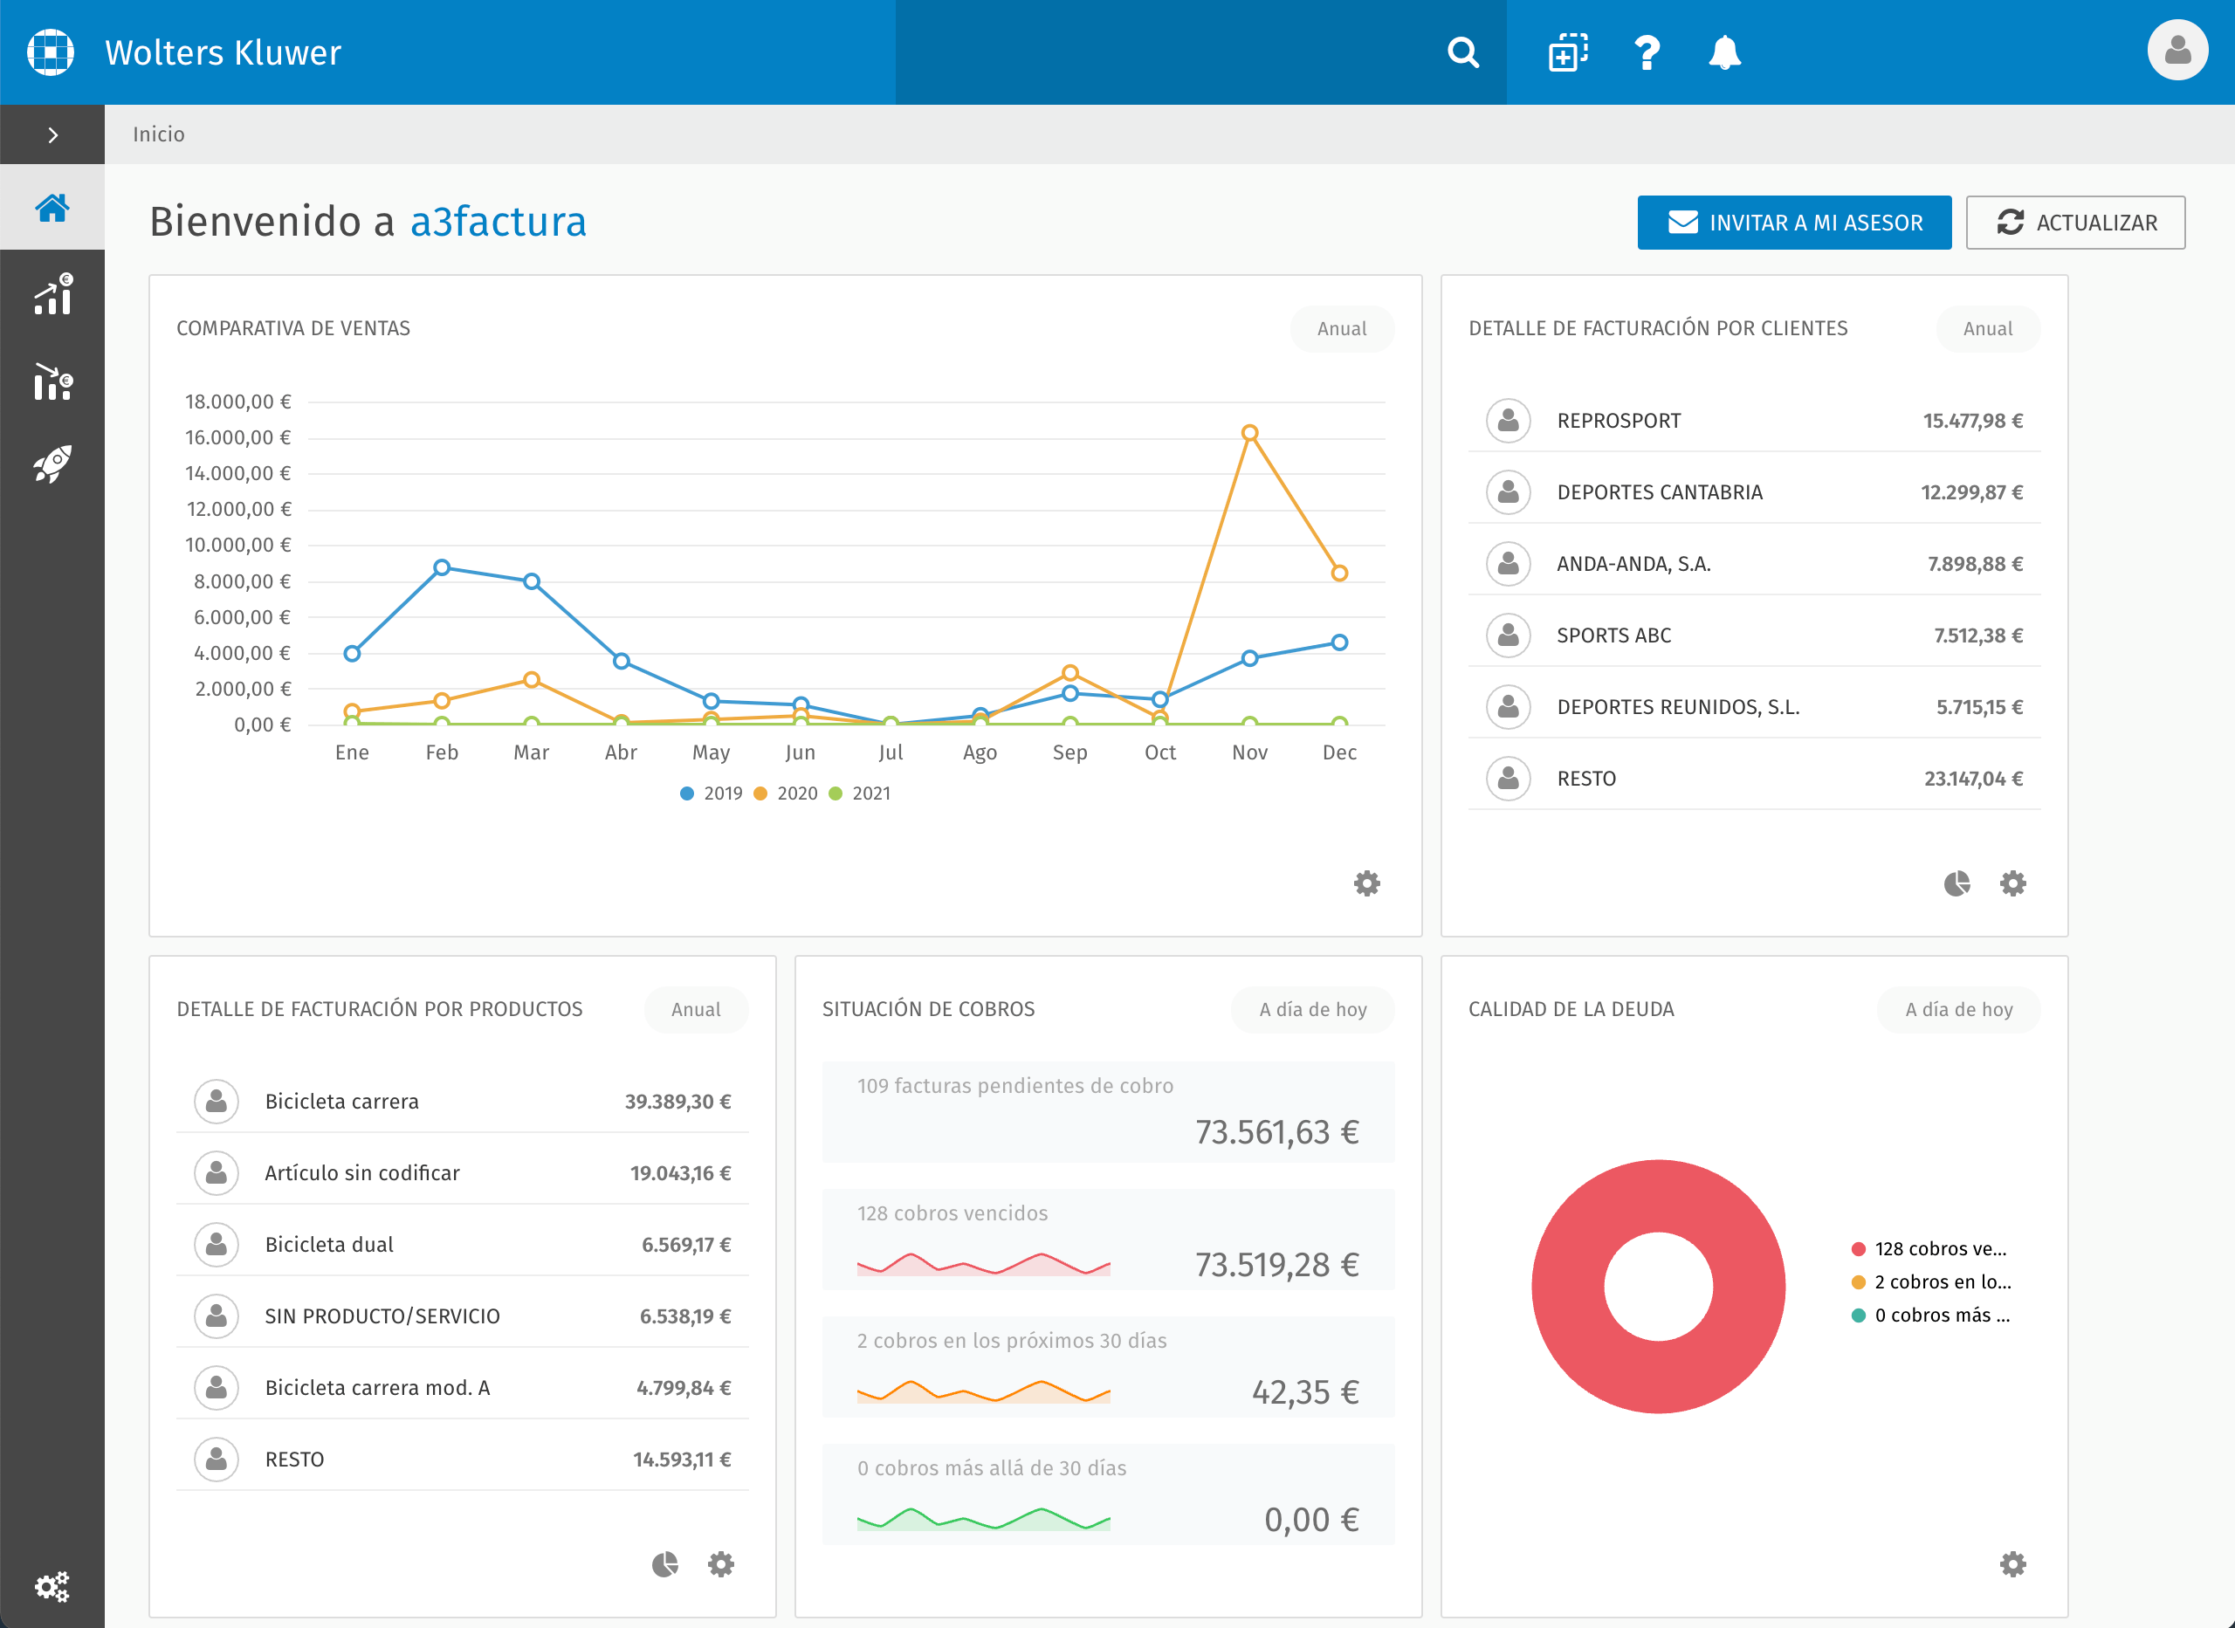The image size is (2235, 1628).
Task: Toggle '0 cobros más ...' donut legend entry
Action: [1931, 1315]
